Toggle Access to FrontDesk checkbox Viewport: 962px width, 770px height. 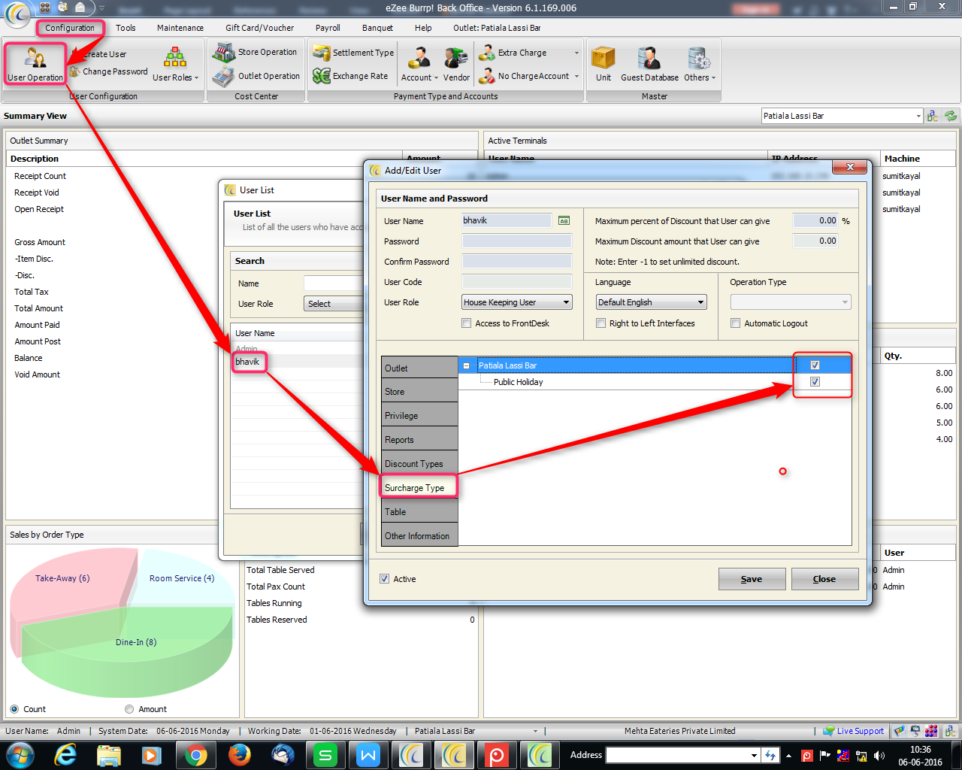tap(467, 323)
